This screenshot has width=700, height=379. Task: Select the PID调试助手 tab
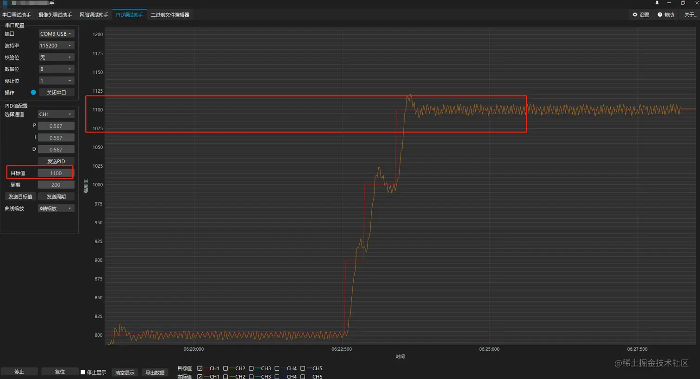130,15
